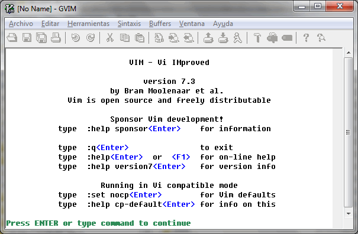Click the Cut scissors icon
Viewport: 358px width, 234px height.
click(110, 38)
